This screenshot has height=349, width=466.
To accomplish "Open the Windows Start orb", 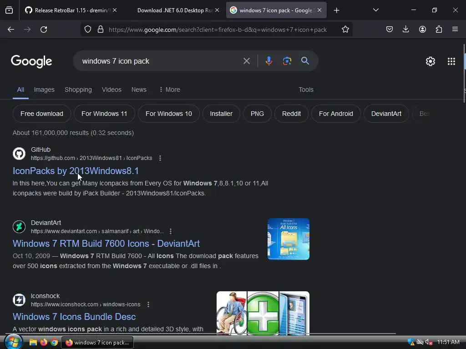I will pyautogui.click(x=13, y=342).
